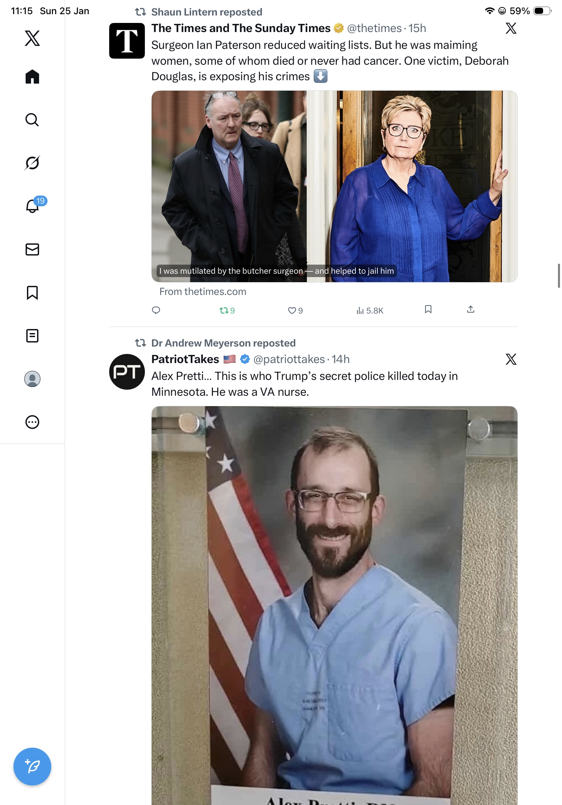This screenshot has height=805, width=562.
Task: Bookmark The Times post
Action: (x=428, y=309)
